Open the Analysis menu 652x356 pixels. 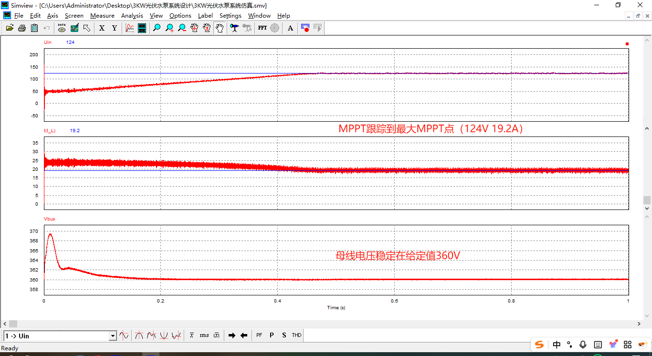tap(132, 16)
